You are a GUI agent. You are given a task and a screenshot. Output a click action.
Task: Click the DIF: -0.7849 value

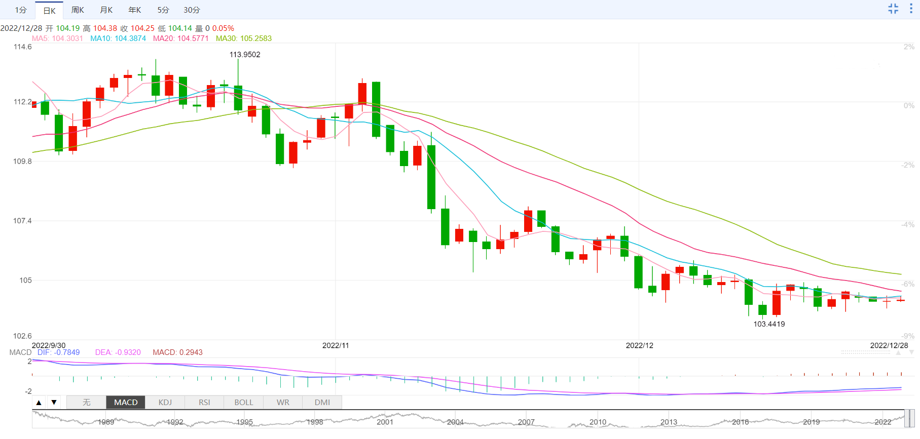click(x=59, y=352)
